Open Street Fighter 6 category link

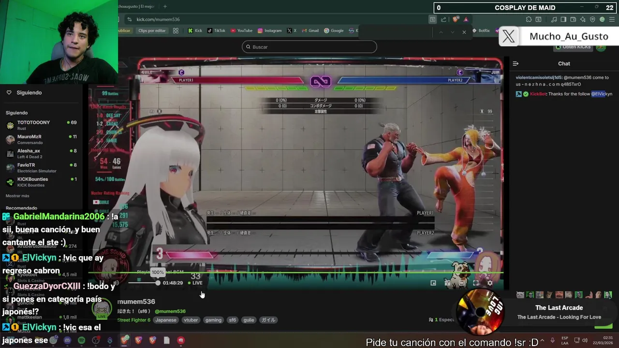pyautogui.click(x=133, y=320)
